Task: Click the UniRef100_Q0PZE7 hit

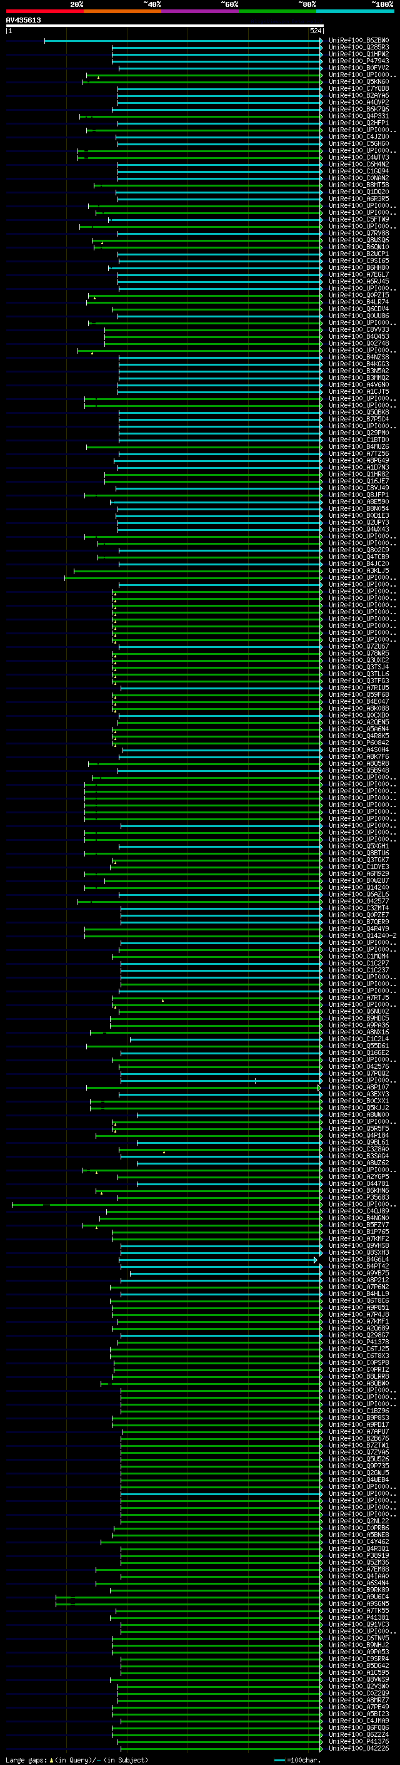Action: [x=359, y=915]
